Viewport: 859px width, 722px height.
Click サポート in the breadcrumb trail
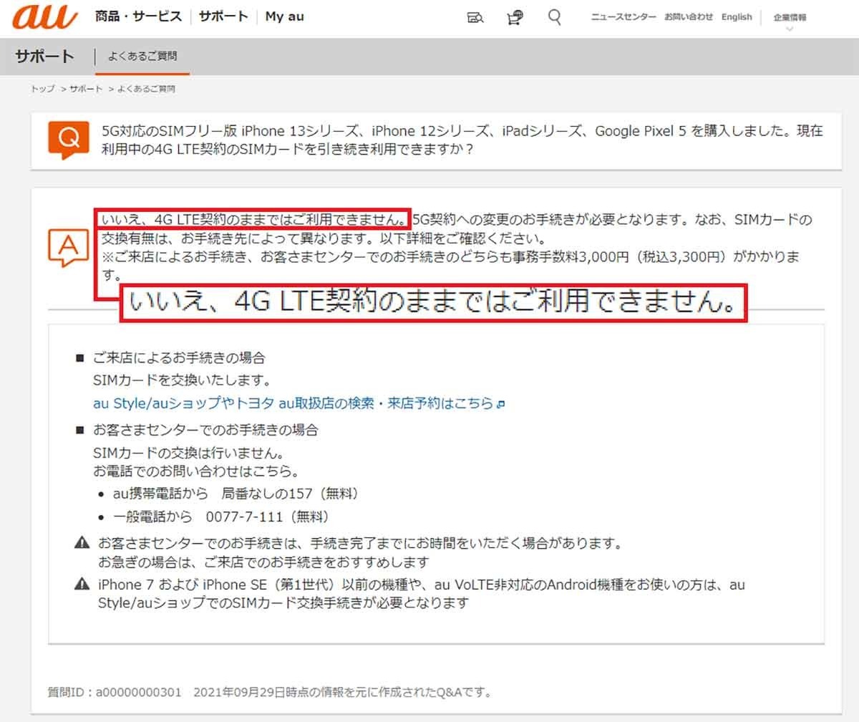(86, 90)
